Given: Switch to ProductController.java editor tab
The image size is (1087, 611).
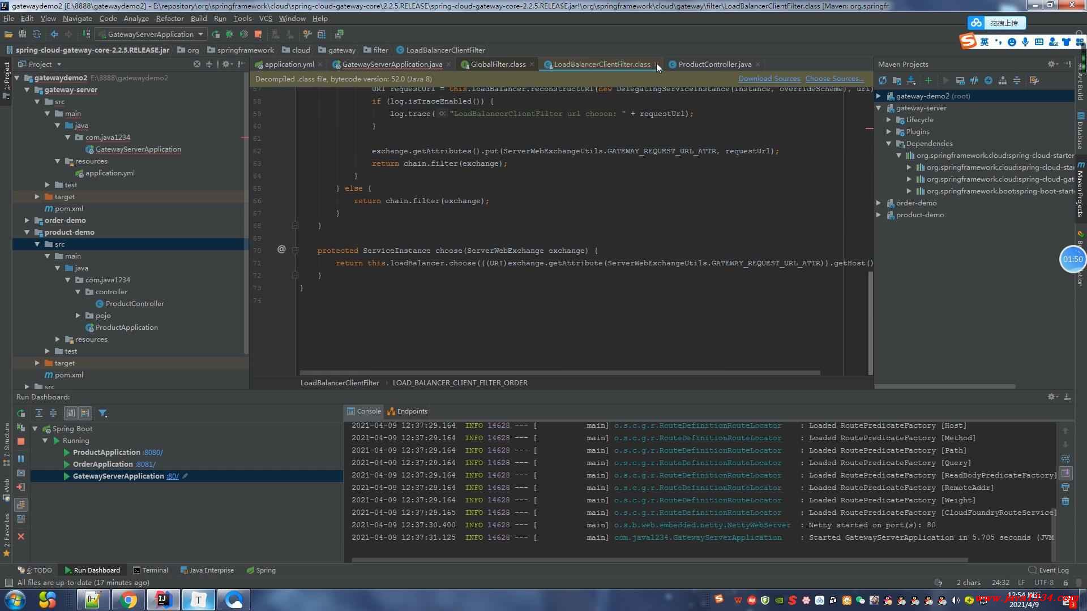Looking at the screenshot, I should coord(714,64).
